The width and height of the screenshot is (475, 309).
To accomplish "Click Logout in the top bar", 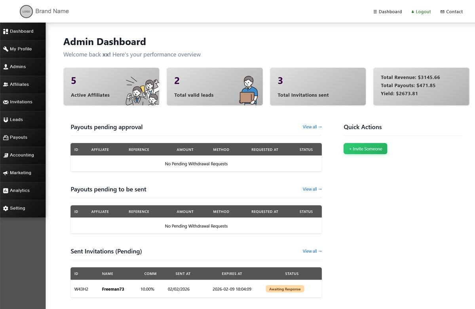I will pyautogui.click(x=421, y=11).
